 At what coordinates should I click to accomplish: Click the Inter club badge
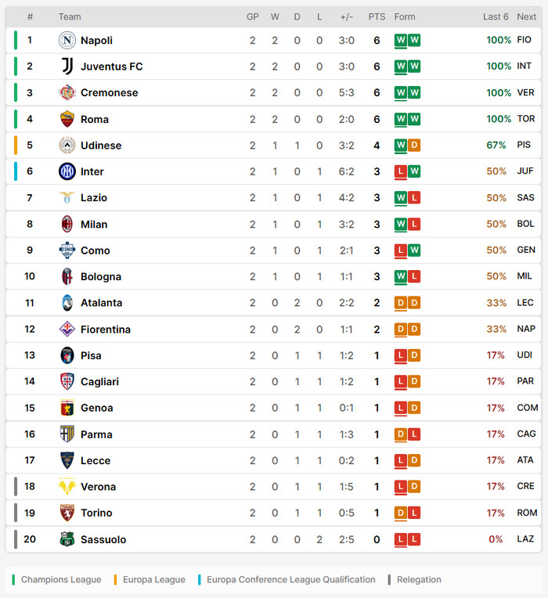[67, 171]
